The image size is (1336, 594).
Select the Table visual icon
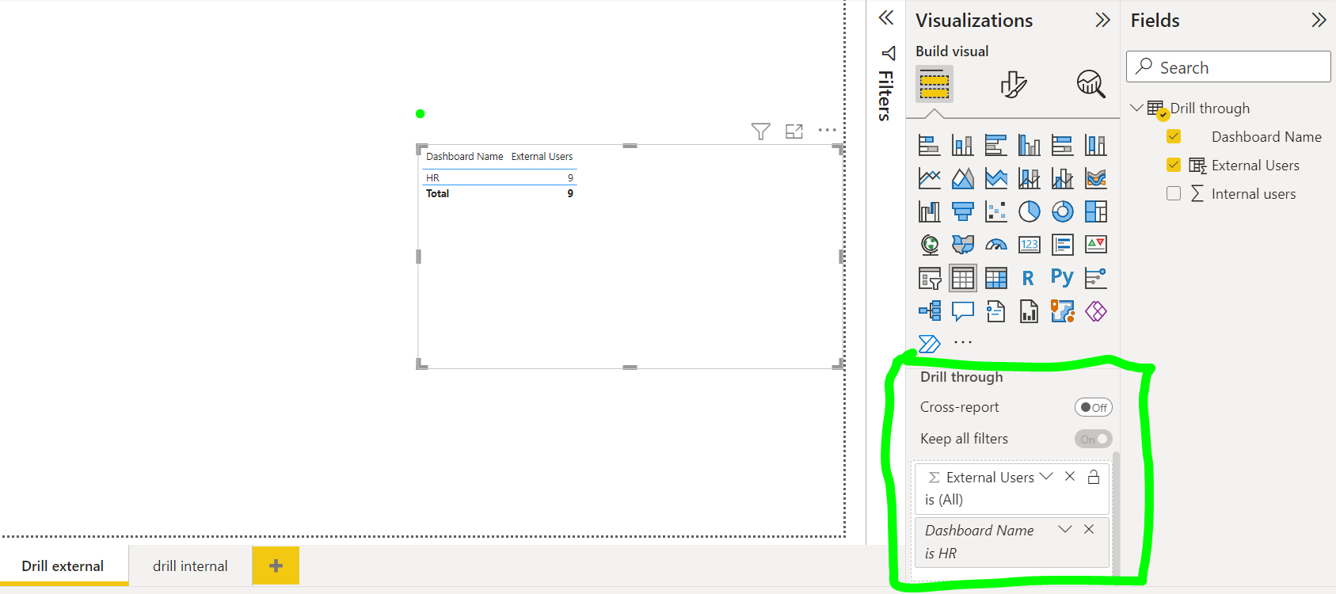[x=963, y=278]
